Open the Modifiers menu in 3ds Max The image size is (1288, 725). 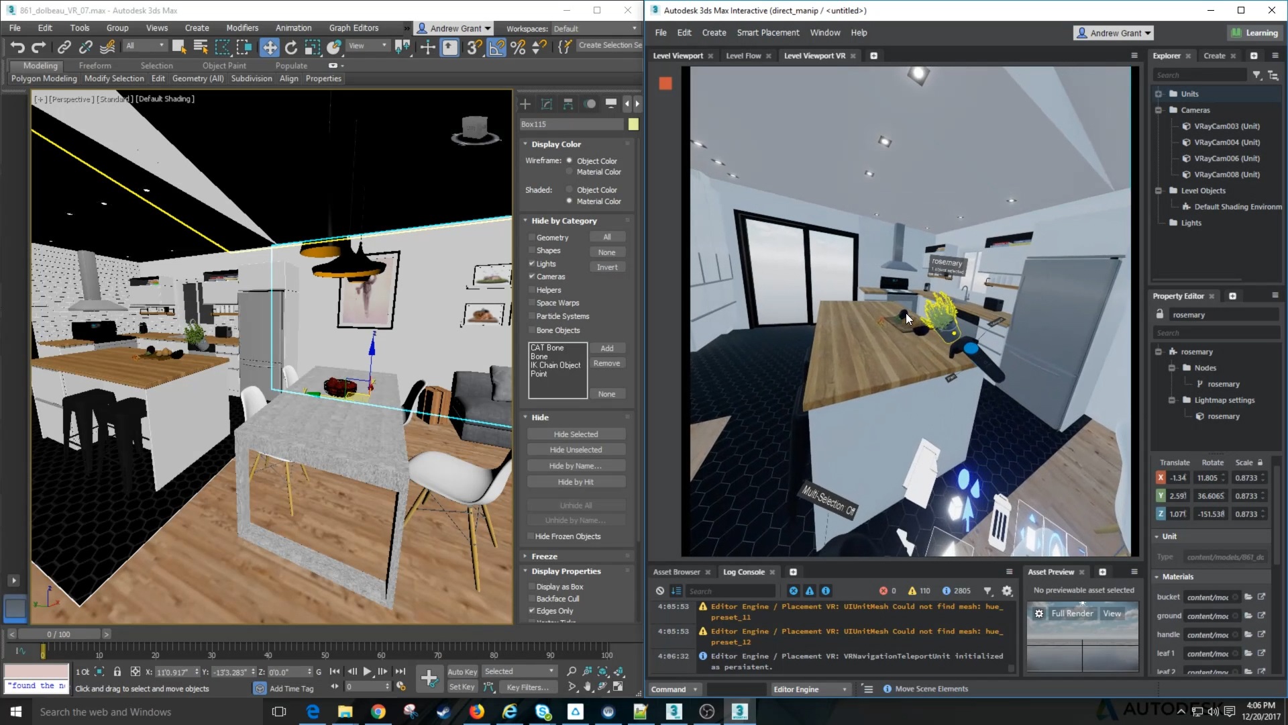coord(241,28)
